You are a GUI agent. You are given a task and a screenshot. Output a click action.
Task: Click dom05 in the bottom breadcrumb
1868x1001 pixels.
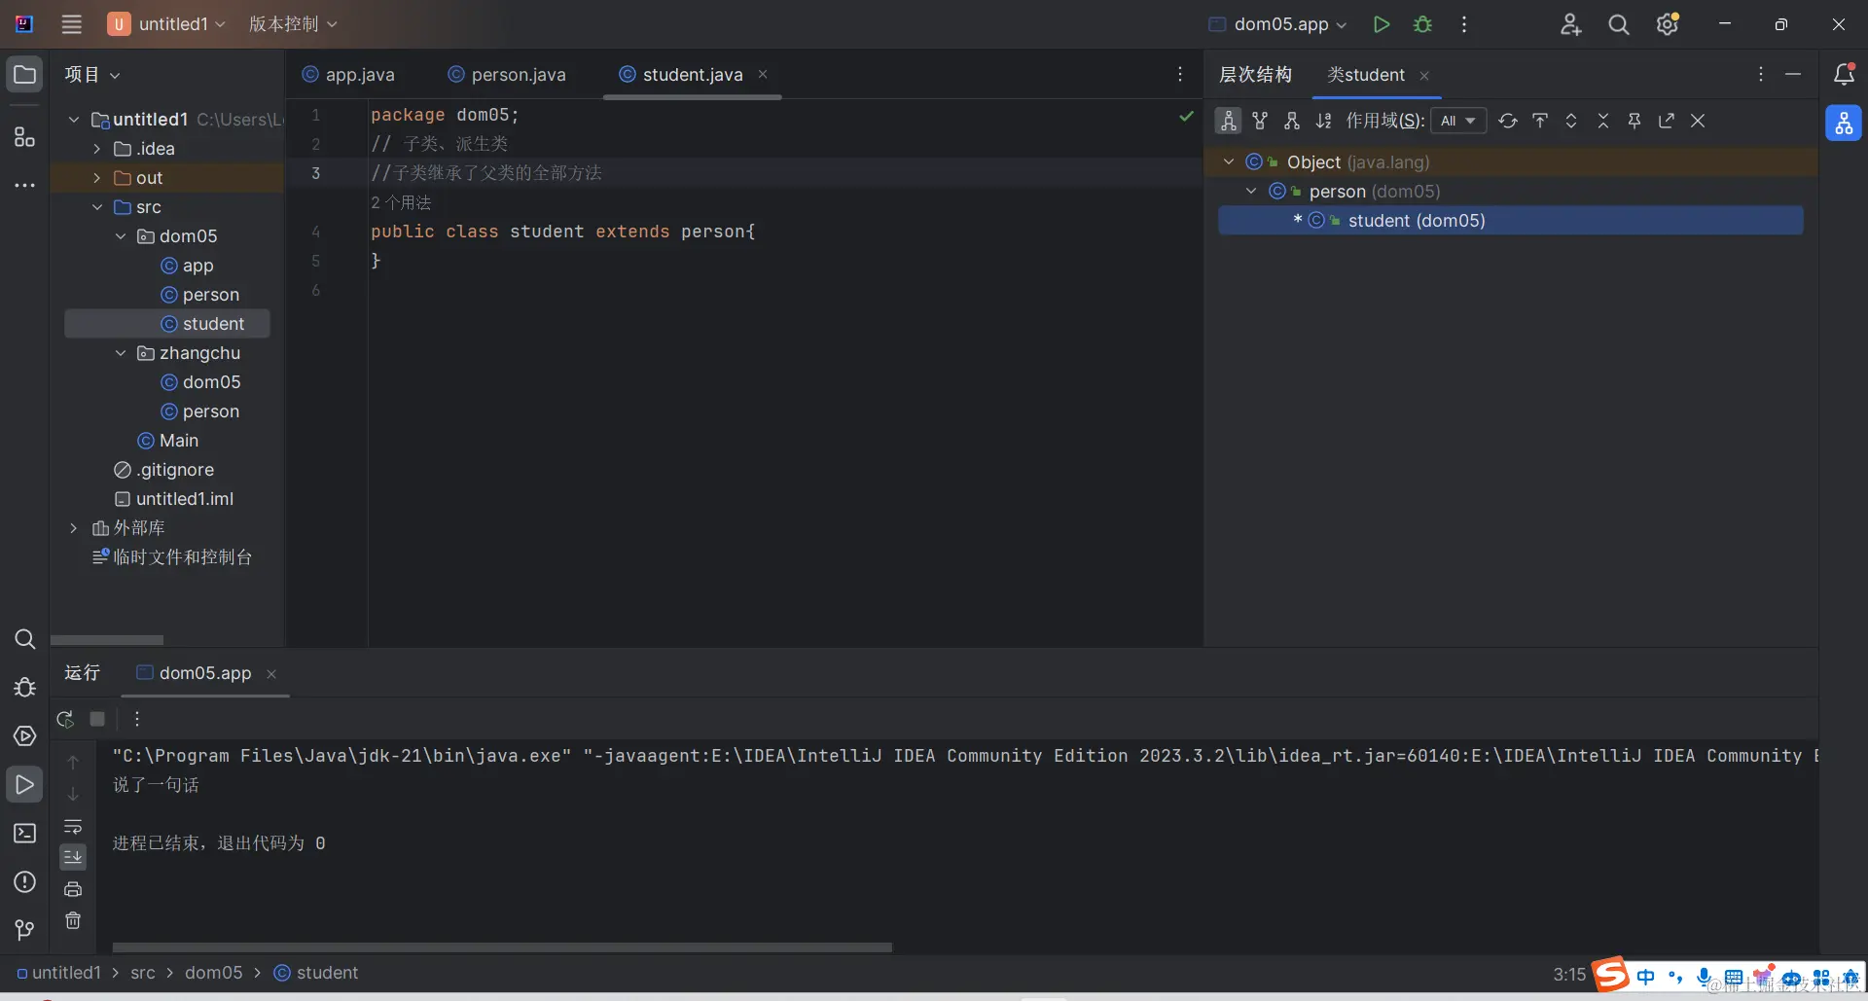click(x=214, y=973)
